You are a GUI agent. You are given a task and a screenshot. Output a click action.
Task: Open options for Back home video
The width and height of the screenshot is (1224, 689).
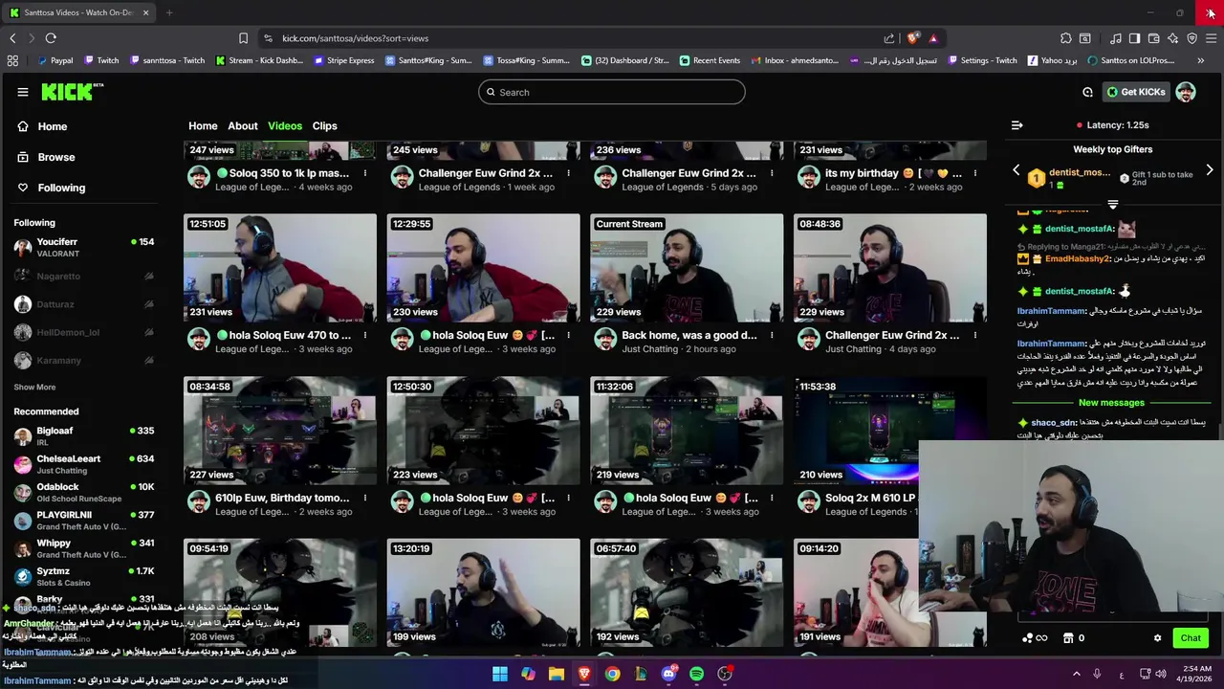coord(771,335)
